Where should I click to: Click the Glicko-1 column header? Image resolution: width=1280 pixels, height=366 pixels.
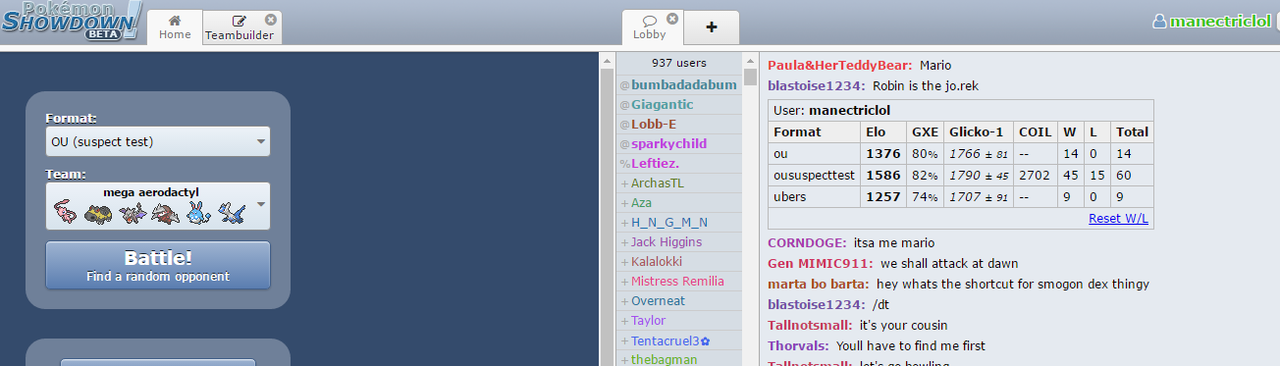coord(977,131)
